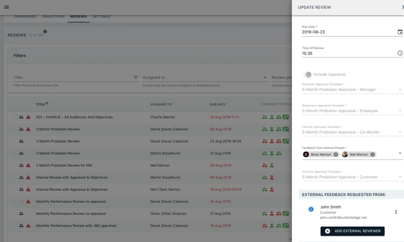The width and height of the screenshot is (404, 242).
Task: Sort by Assigned To column header
Action: point(161,104)
